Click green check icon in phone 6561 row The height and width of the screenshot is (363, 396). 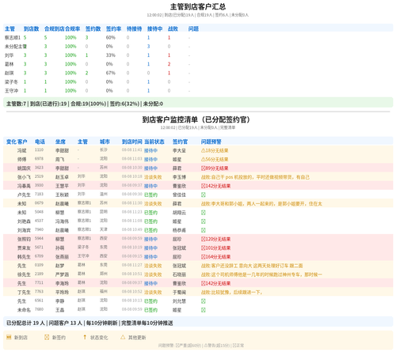(204, 301)
